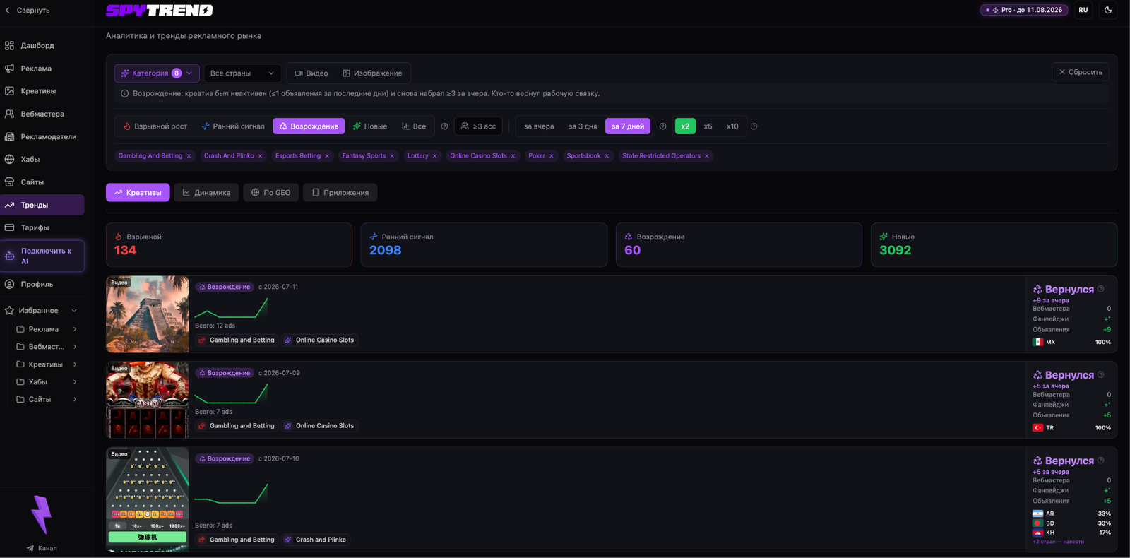Select the x5 multiplier option

[708, 126]
